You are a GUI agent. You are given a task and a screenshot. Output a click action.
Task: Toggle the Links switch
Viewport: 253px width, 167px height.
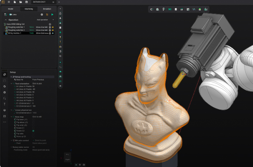point(10,15)
